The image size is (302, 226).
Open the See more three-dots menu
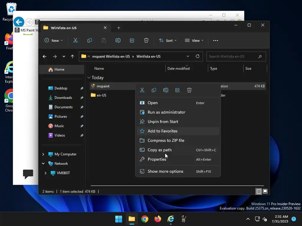point(216,41)
